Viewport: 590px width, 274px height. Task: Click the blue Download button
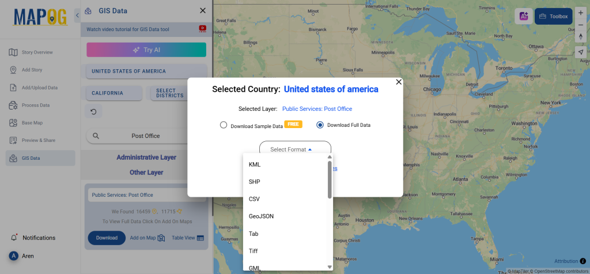click(x=107, y=238)
